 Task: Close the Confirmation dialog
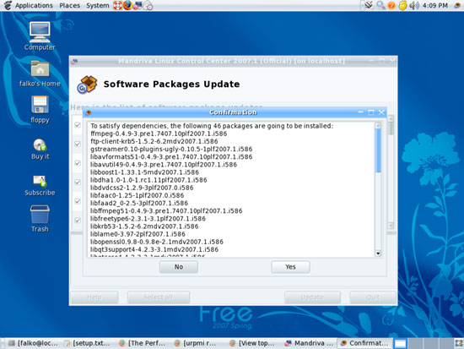pos(381,112)
